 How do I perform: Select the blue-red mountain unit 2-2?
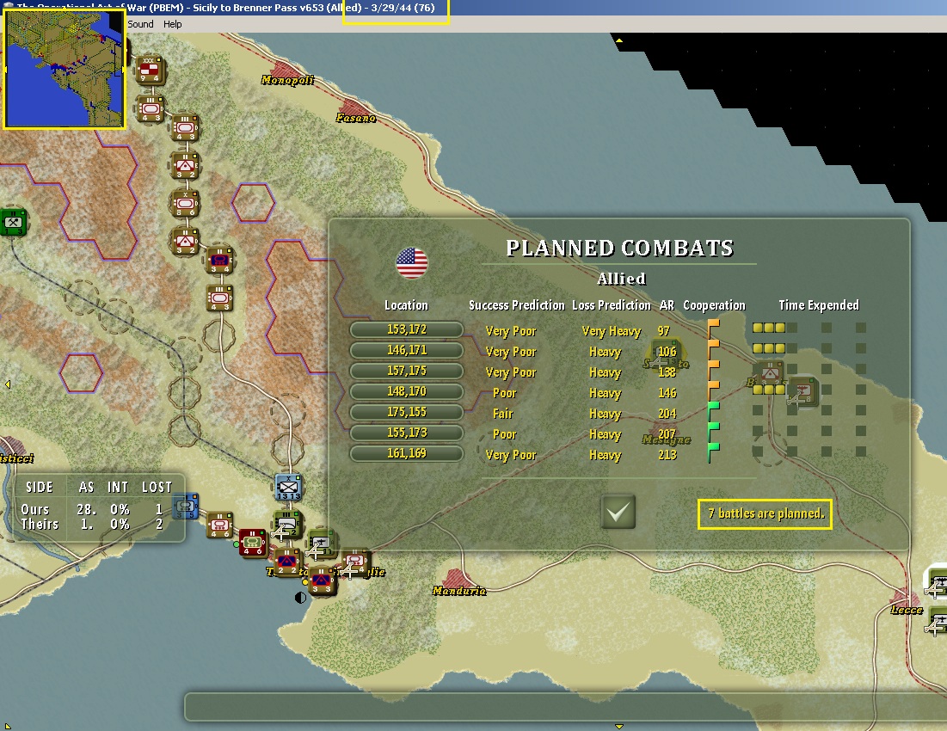(x=287, y=562)
